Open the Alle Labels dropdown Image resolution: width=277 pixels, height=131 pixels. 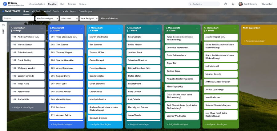click(69, 18)
